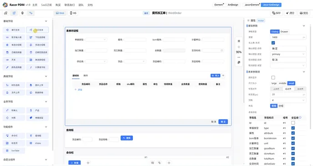The height and width of the screenshot is (166, 313).
Task: Click the zoom-in plus icon beside canvas
Action: pyautogui.click(x=239, y=47)
